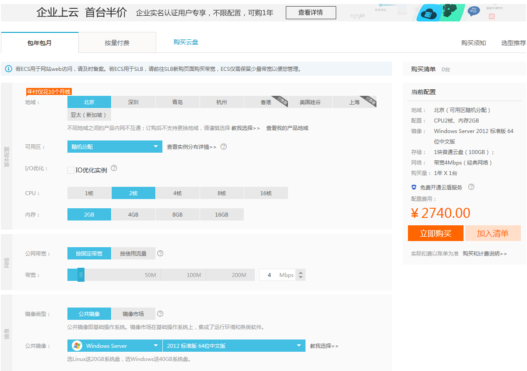Enable the IO优化实例 checkbox
This screenshot has width=527, height=371.
coord(70,170)
